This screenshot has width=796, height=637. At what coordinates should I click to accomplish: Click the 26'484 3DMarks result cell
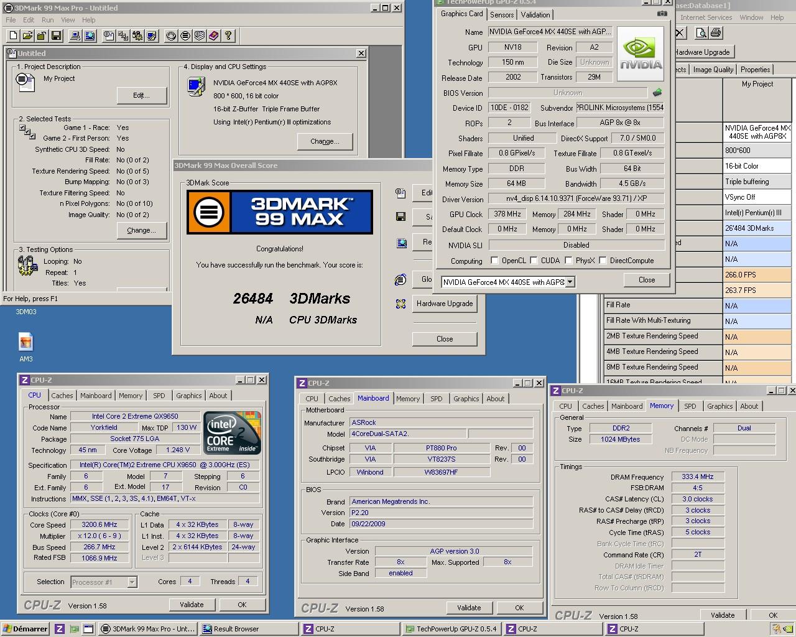(x=757, y=228)
